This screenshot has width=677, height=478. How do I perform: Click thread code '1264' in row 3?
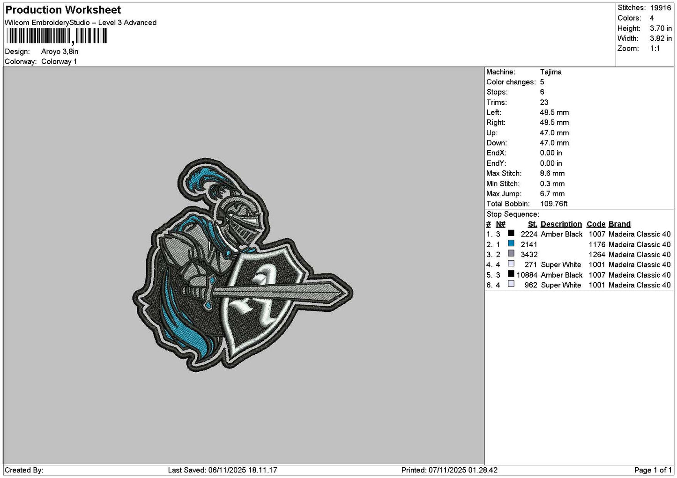pos(597,255)
